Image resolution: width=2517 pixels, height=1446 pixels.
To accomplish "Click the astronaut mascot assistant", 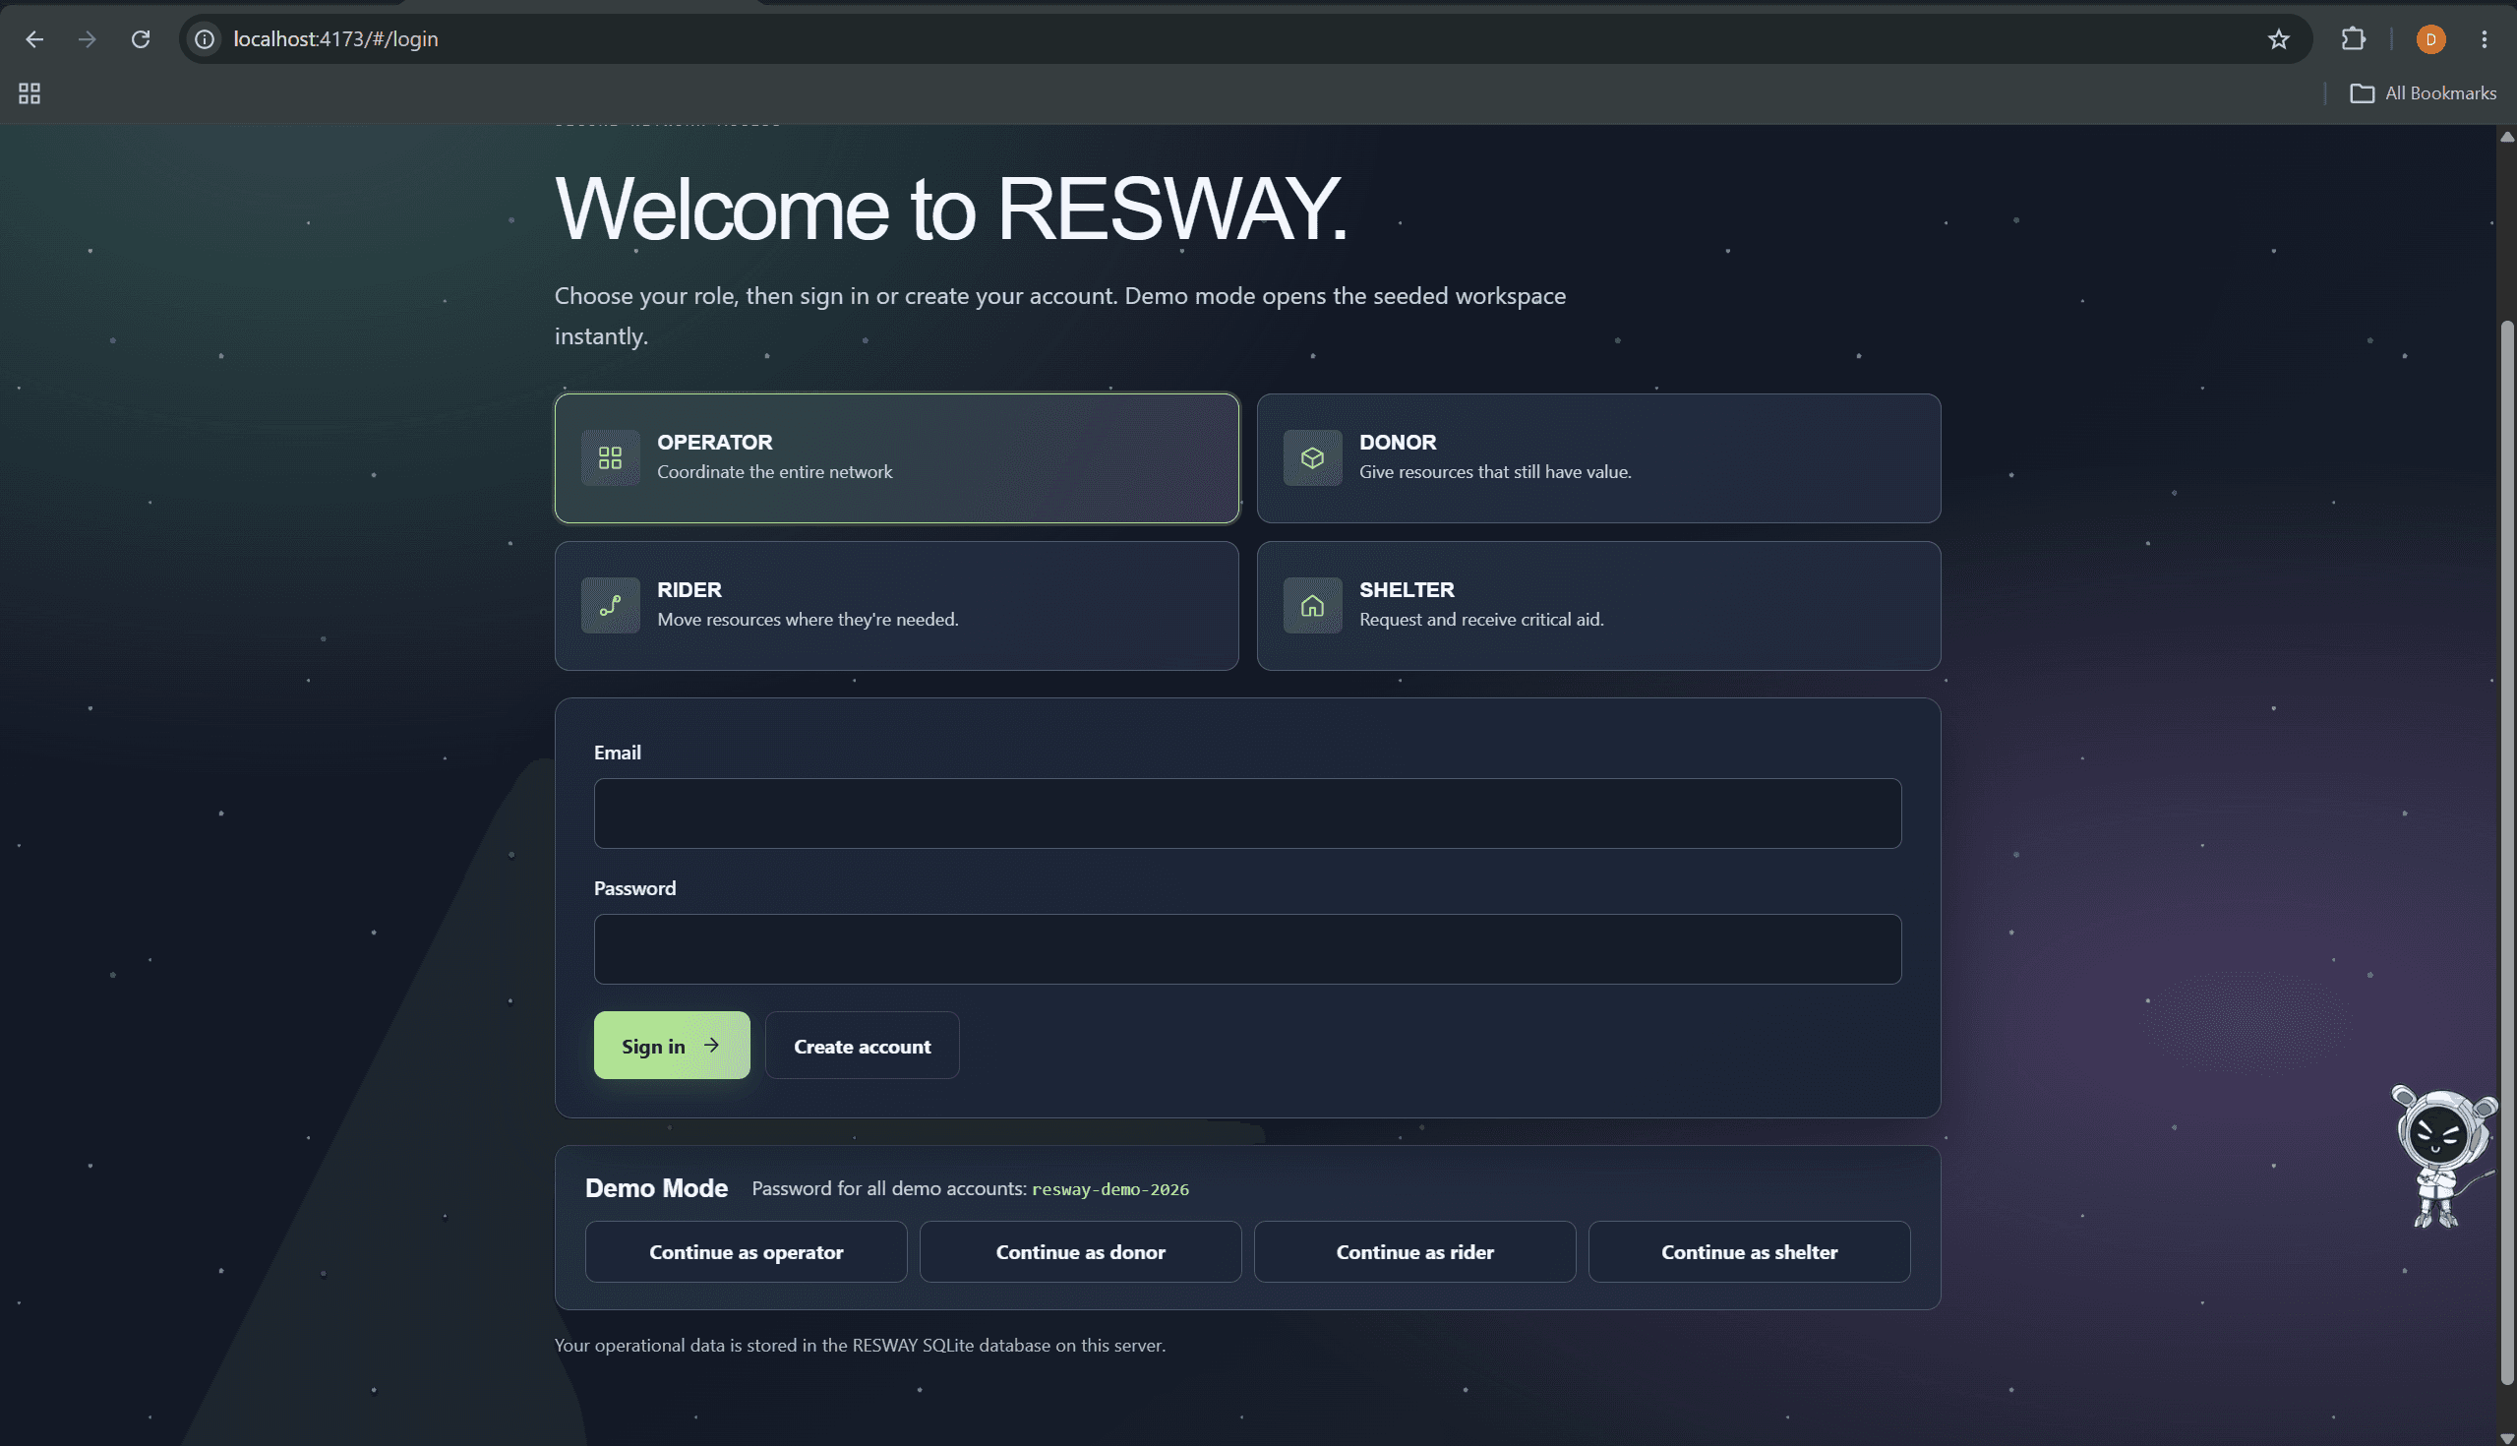I will (x=2443, y=1155).
